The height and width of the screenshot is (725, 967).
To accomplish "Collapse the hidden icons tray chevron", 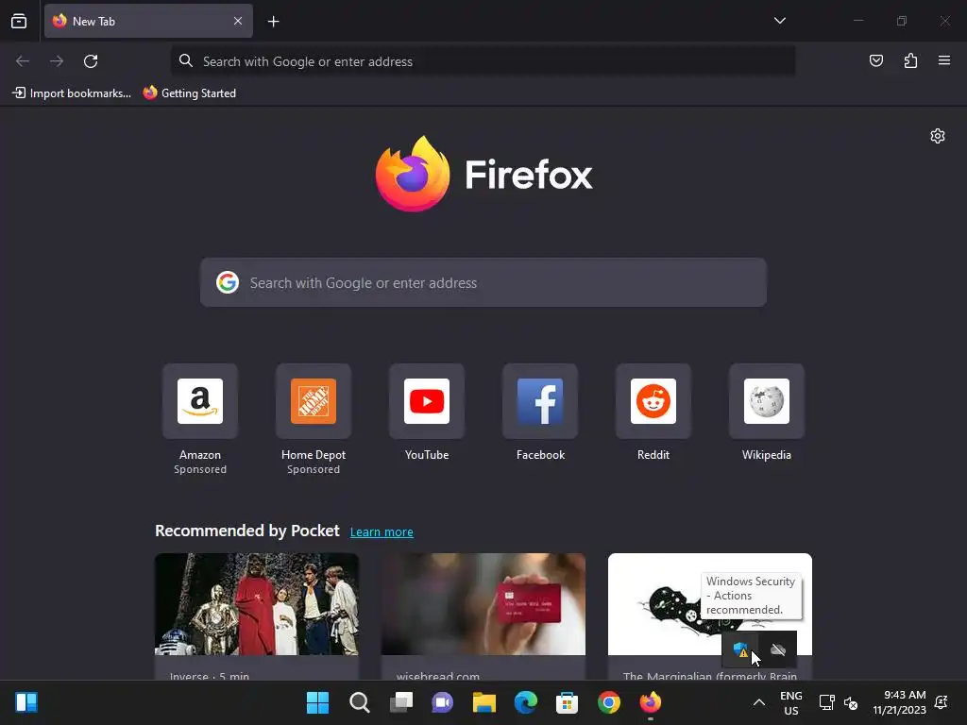I will pyautogui.click(x=759, y=702).
